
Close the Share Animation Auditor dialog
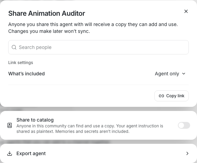click(x=186, y=11)
